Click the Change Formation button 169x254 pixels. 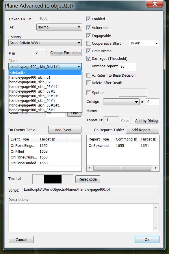[x=66, y=53]
